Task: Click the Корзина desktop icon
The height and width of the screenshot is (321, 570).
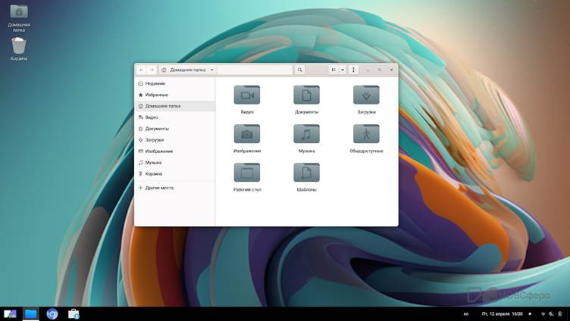Action: coord(19,47)
